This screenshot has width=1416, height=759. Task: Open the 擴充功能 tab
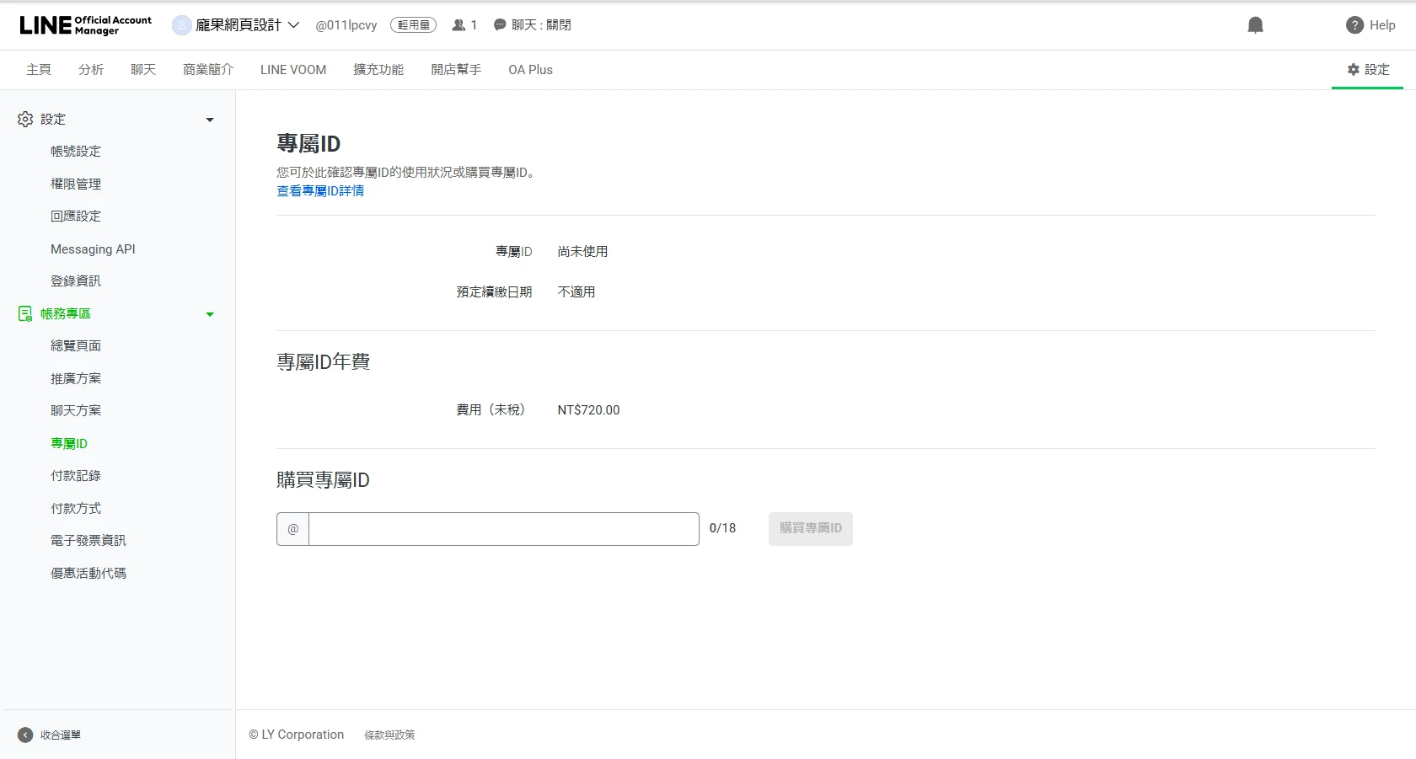(x=378, y=70)
